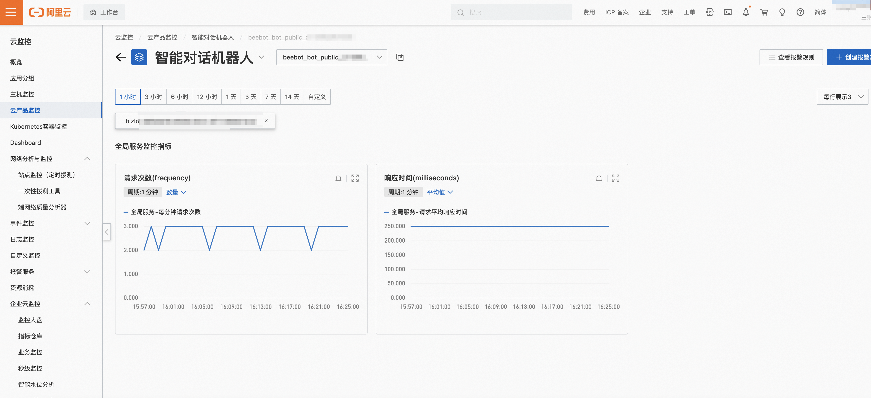
Task: Set alarm on the request frequency chart
Action: point(338,178)
